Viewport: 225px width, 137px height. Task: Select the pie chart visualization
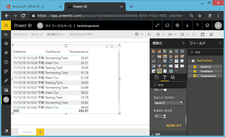[x=165, y=61]
